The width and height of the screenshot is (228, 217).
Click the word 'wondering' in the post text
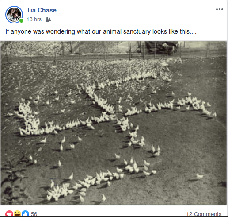click(x=61, y=31)
